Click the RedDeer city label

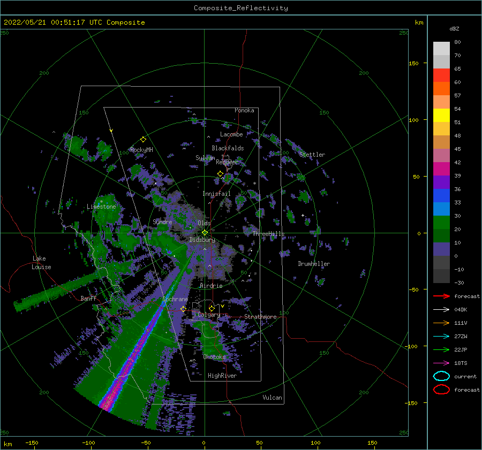pos(227,162)
